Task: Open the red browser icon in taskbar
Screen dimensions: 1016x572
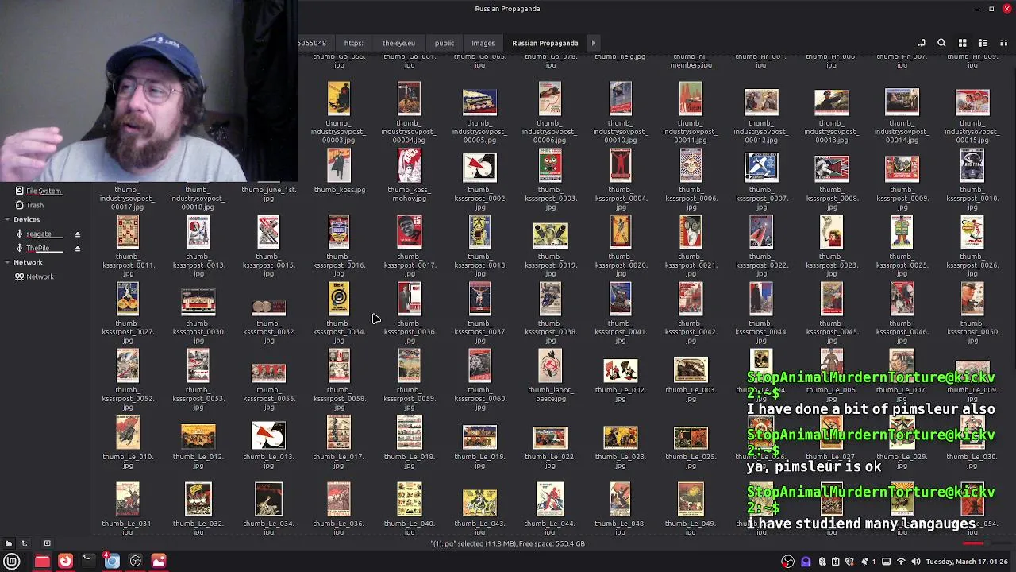Action: [x=65, y=561]
